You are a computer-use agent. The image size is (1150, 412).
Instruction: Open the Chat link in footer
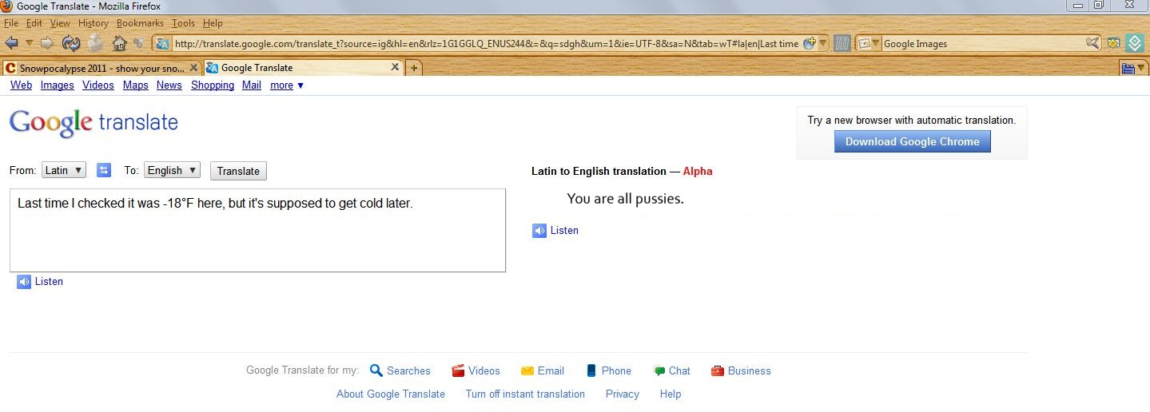tap(671, 370)
